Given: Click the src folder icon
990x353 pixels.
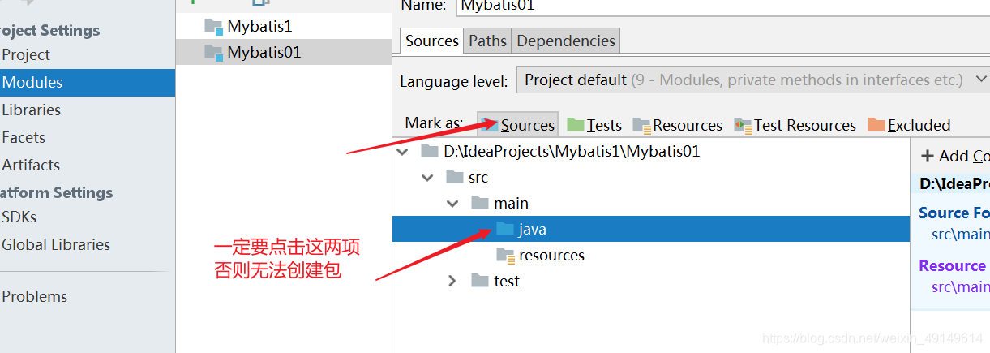Looking at the screenshot, I should [x=455, y=177].
